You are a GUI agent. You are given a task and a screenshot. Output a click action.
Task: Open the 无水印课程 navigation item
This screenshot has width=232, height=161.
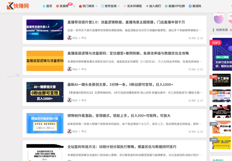(x=133, y=6)
